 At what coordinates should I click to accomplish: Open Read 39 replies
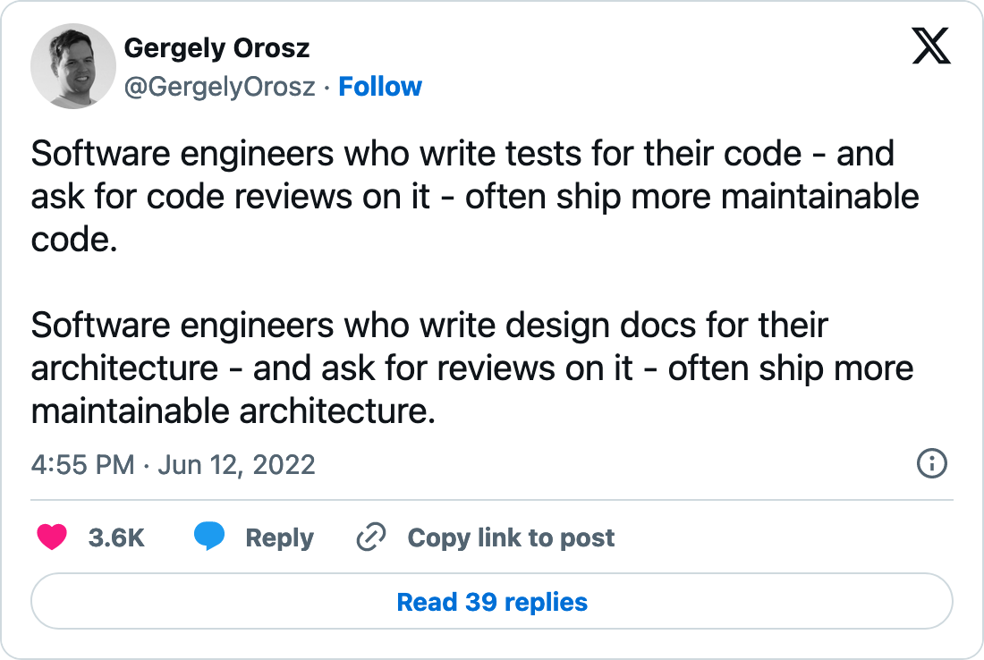tap(492, 602)
